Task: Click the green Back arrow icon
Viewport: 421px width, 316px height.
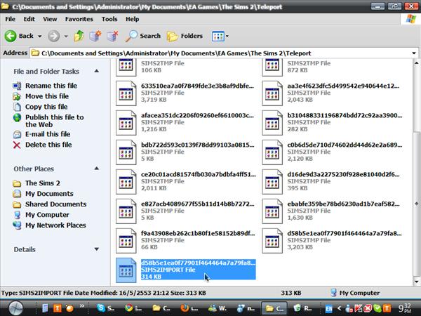Action: [x=11, y=36]
